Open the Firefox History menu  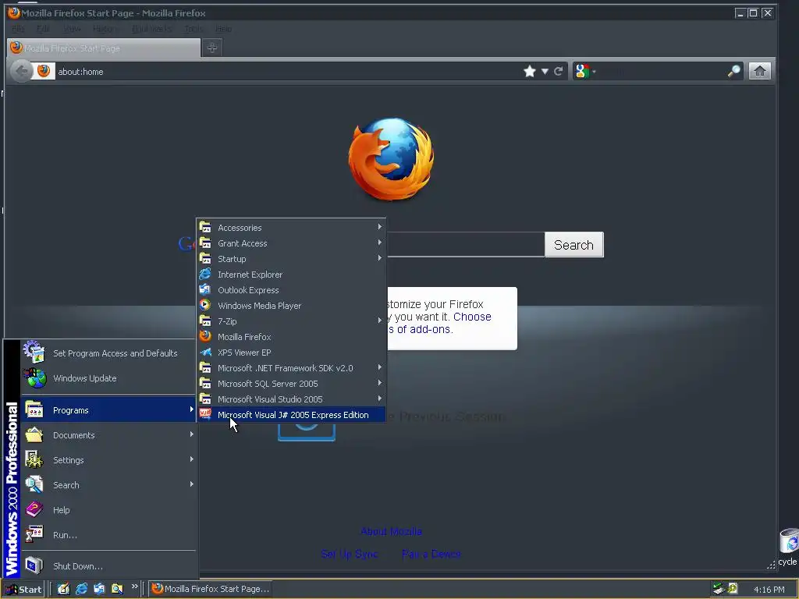click(x=105, y=29)
